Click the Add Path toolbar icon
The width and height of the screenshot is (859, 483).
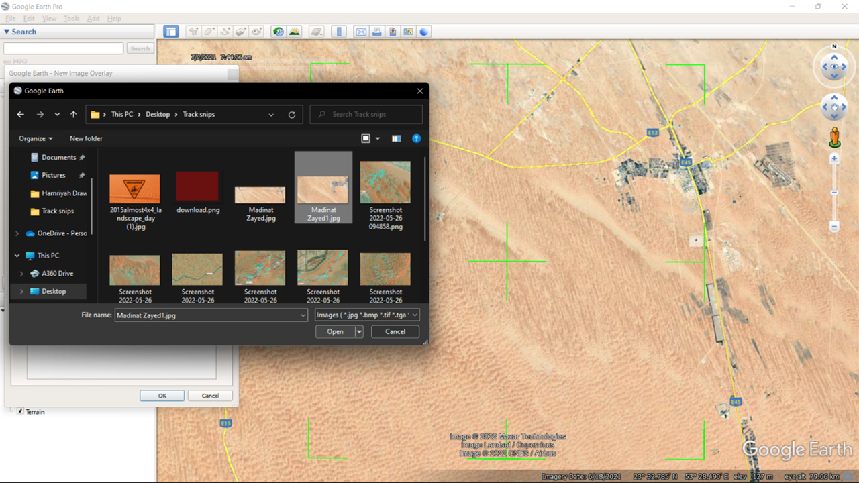tap(225, 32)
